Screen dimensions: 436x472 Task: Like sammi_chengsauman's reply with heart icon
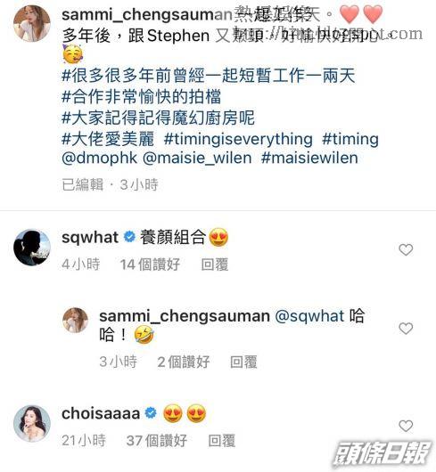(406, 329)
